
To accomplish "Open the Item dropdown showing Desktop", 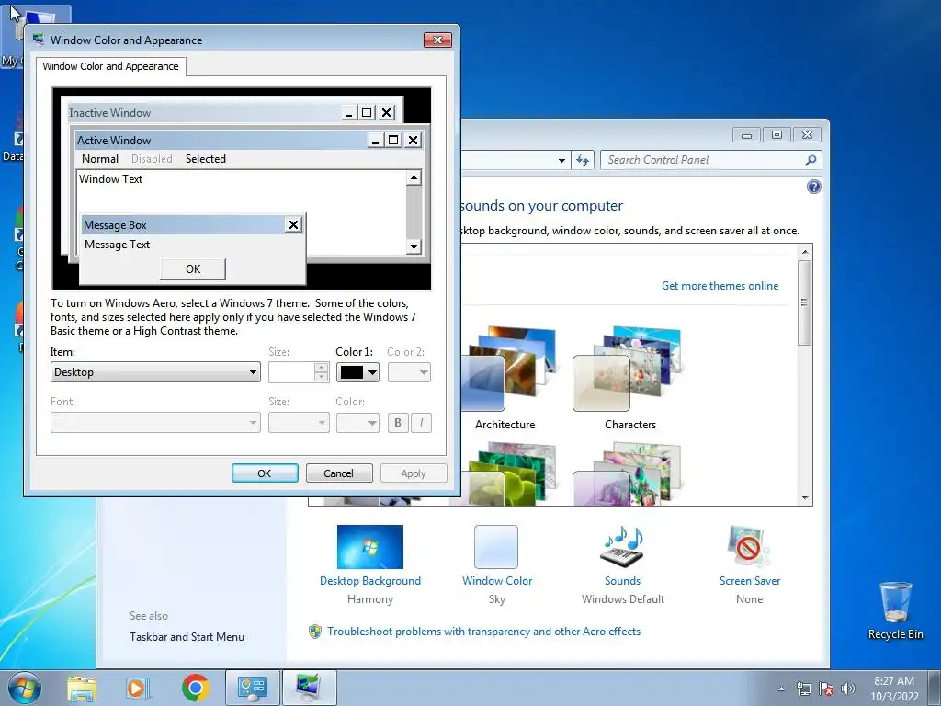I will coord(155,372).
